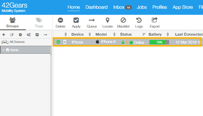Sort by the Status column icon
The width and height of the screenshot is (203, 116).
coord(144,34)
